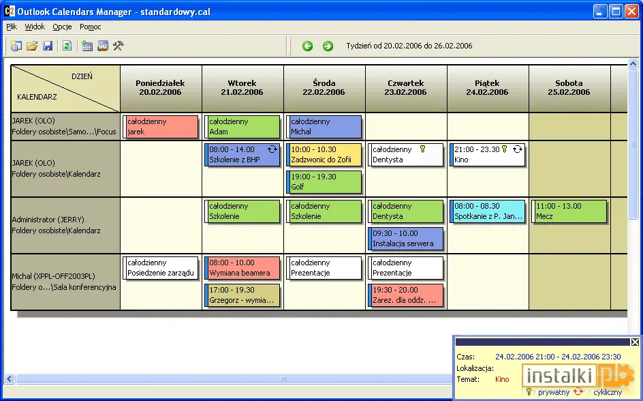
Task: Select the Kino 21:00 event
Action: tap(487, 154)
